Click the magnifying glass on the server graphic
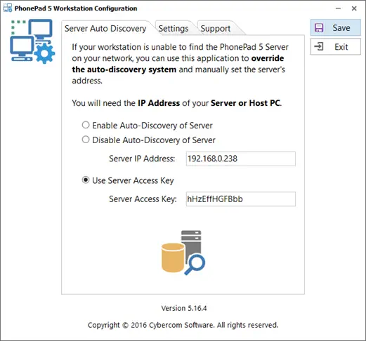Image resolution: width=366 pixels, height=341 pixels. (195, 265)
